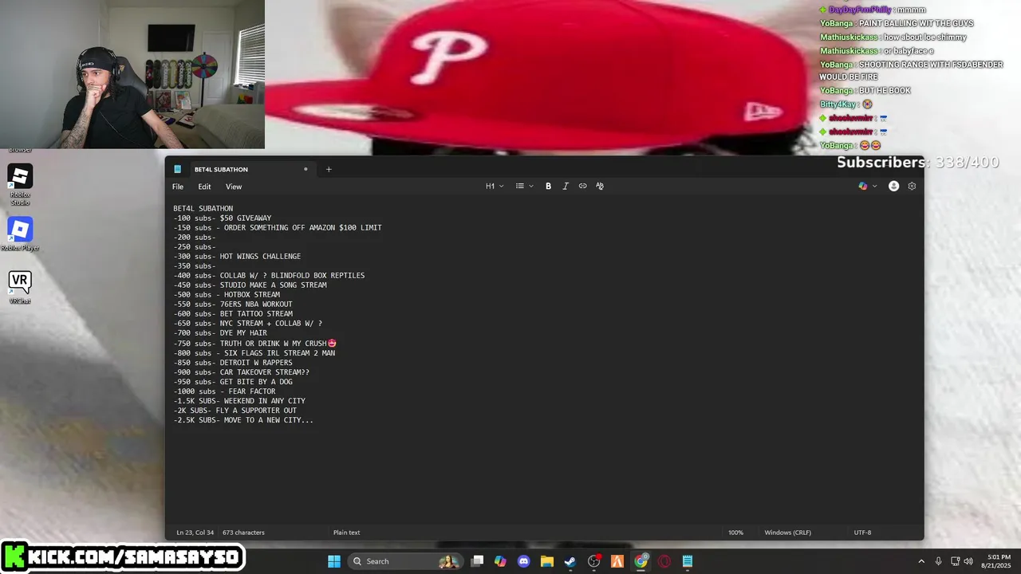
Task: Open the red Opera icon on taskbar
Action: (x=664, y=561)
